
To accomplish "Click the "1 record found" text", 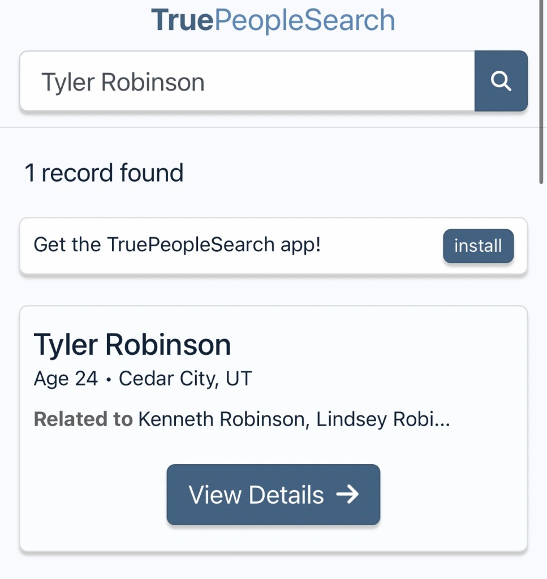I will click(x=104, y=173).
